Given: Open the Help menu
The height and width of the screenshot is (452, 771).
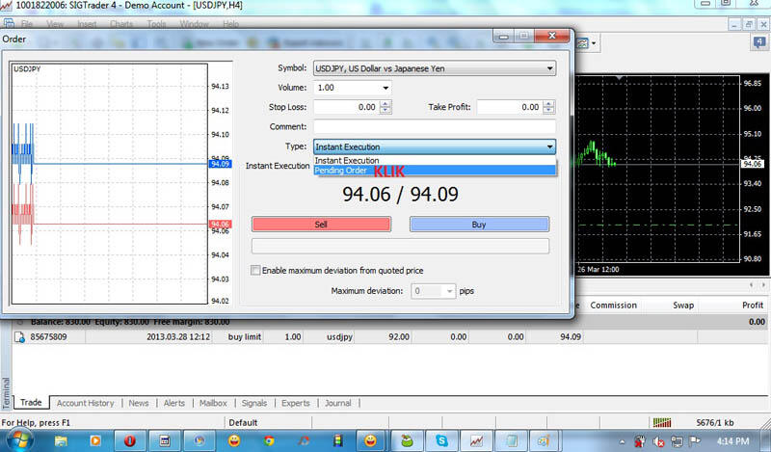Looking at the screenshot, I should point(230,23).
